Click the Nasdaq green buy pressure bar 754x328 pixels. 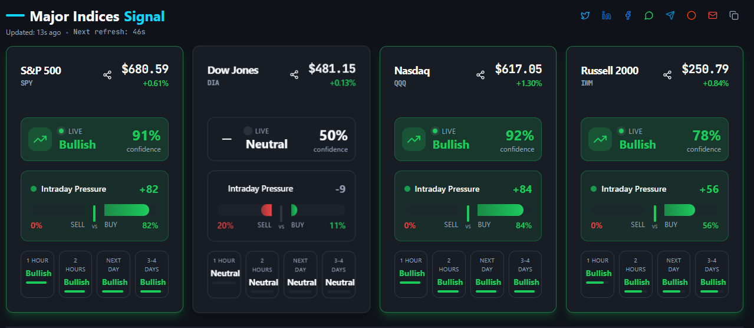click(501, 210)
